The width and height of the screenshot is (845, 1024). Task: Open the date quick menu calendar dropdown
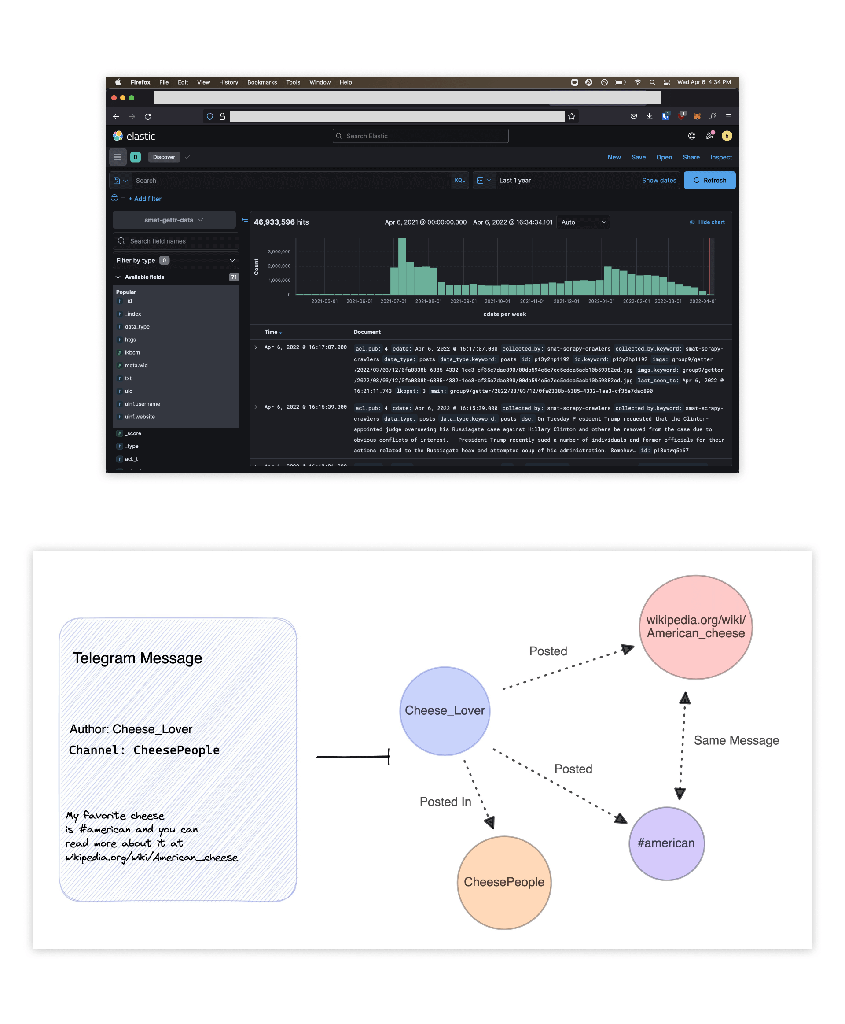484,180
